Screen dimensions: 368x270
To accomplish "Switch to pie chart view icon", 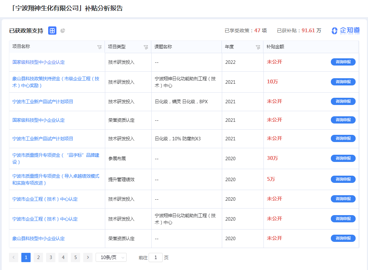I will [x=63, y=31].
